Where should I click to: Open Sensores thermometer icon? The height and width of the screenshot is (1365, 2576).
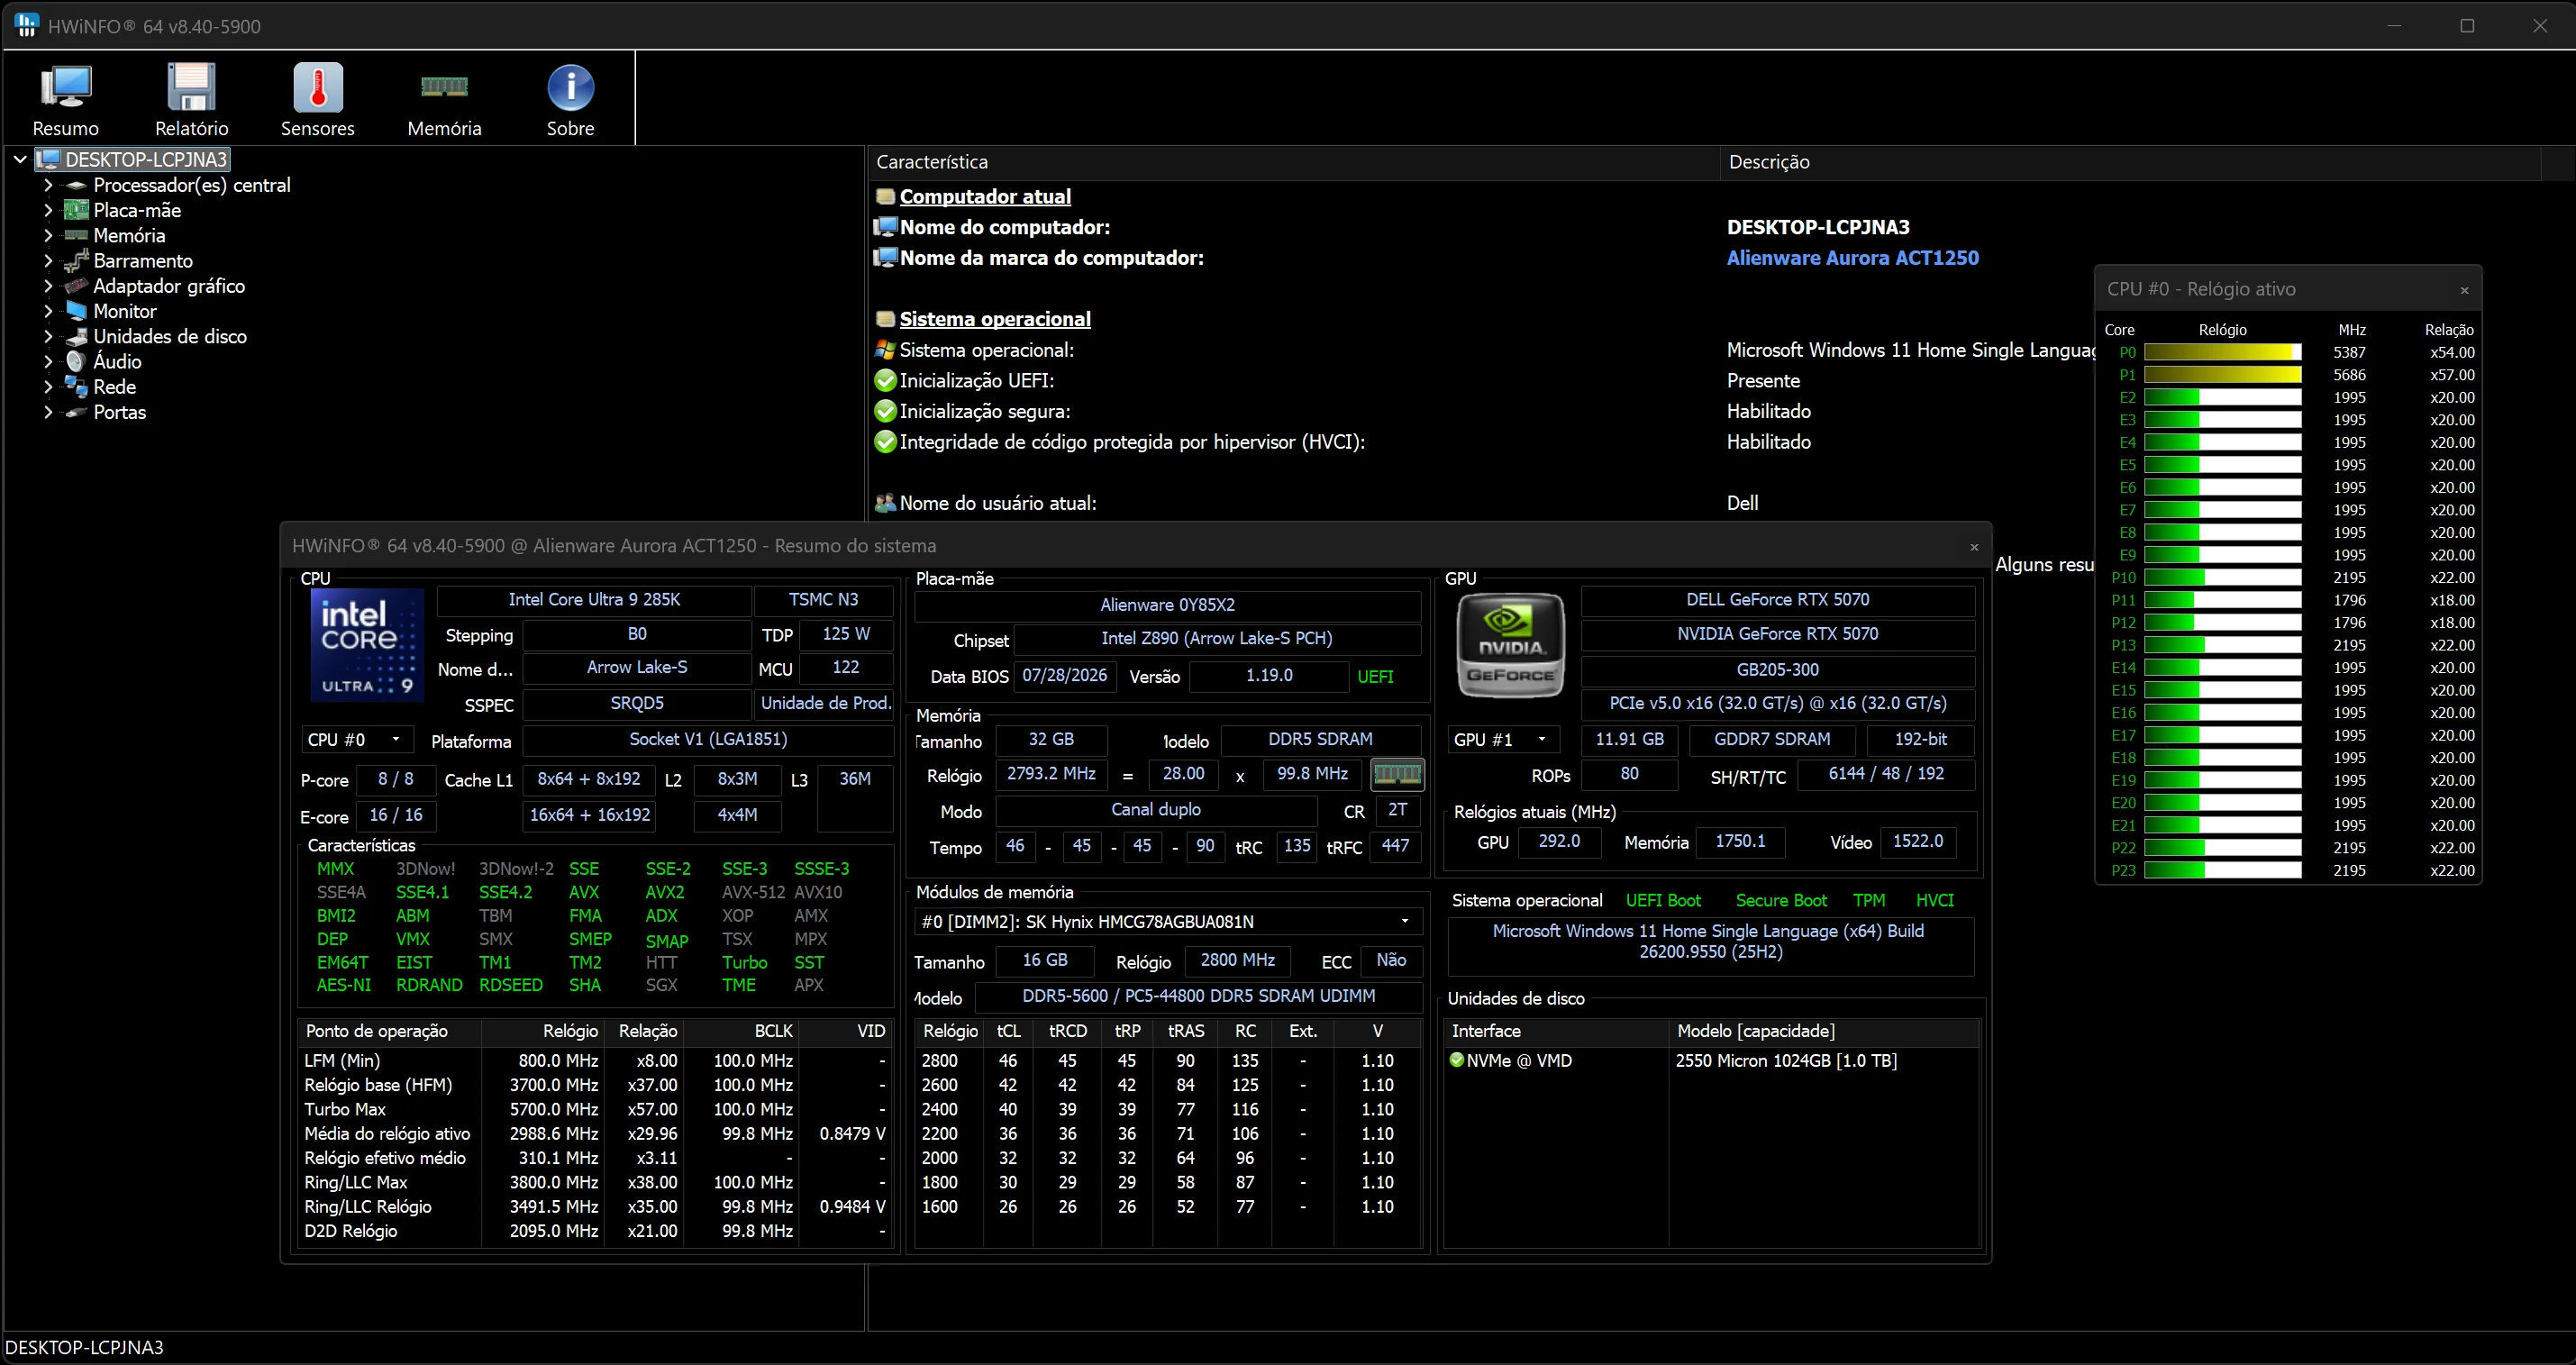click(x=318, y=88)
